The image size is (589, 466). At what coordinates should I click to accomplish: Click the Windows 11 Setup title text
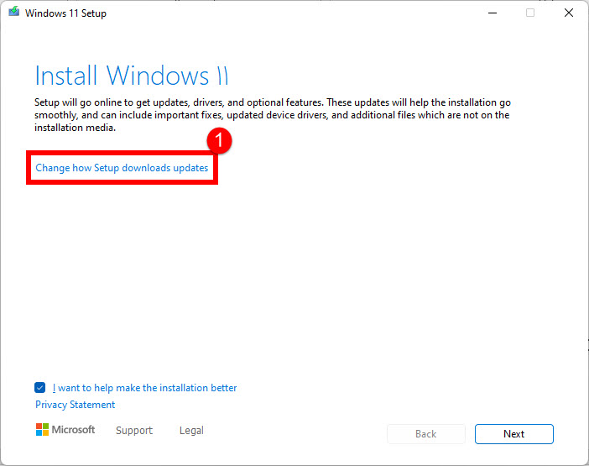point(65,13)
